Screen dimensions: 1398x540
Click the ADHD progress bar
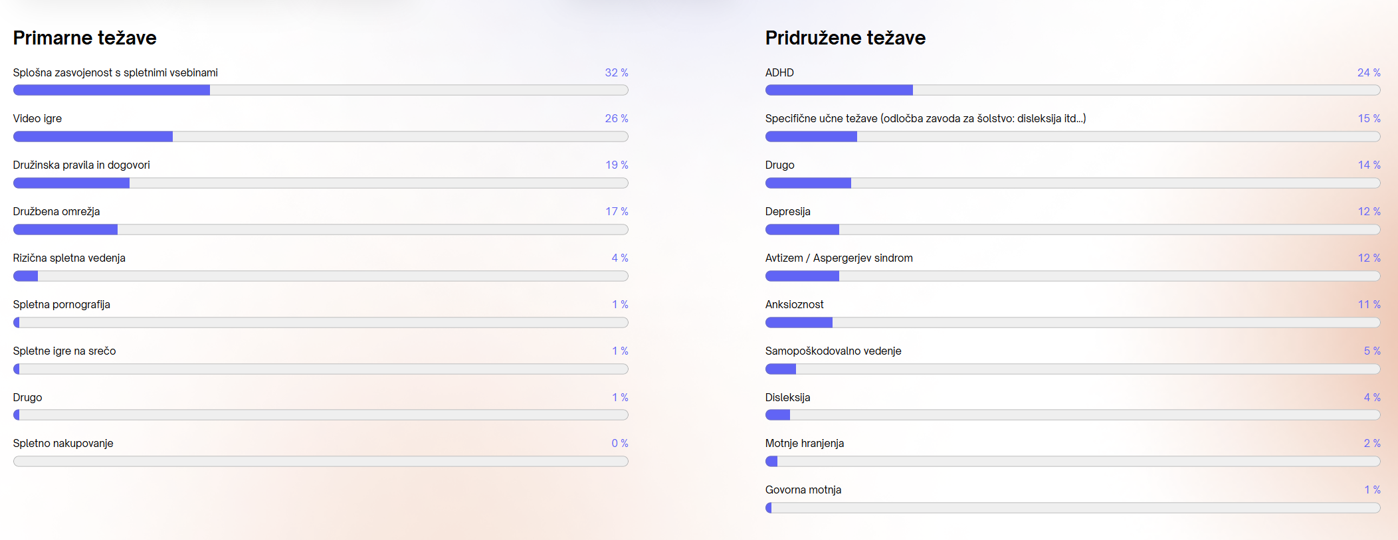1072,90
